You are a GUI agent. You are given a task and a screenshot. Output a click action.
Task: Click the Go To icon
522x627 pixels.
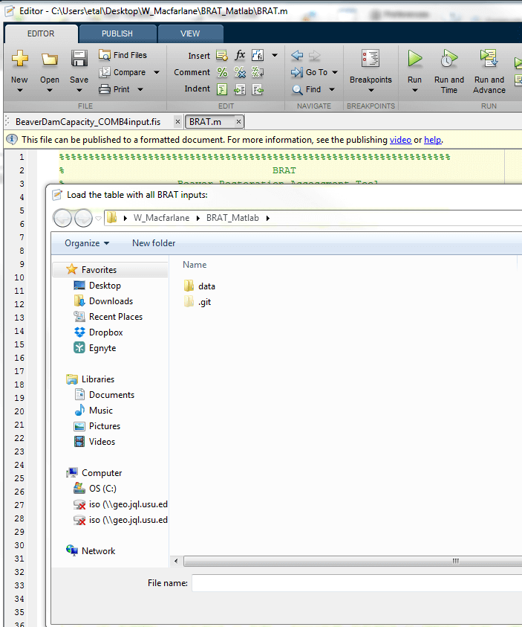[x=297, y=72]
